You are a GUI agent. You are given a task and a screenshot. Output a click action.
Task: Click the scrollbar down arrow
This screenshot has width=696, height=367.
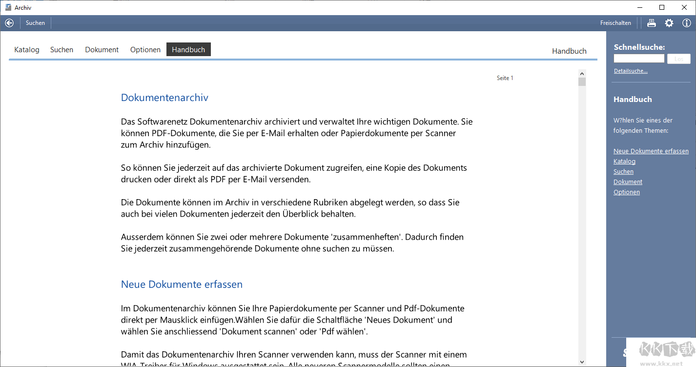[x=582, y=362]
